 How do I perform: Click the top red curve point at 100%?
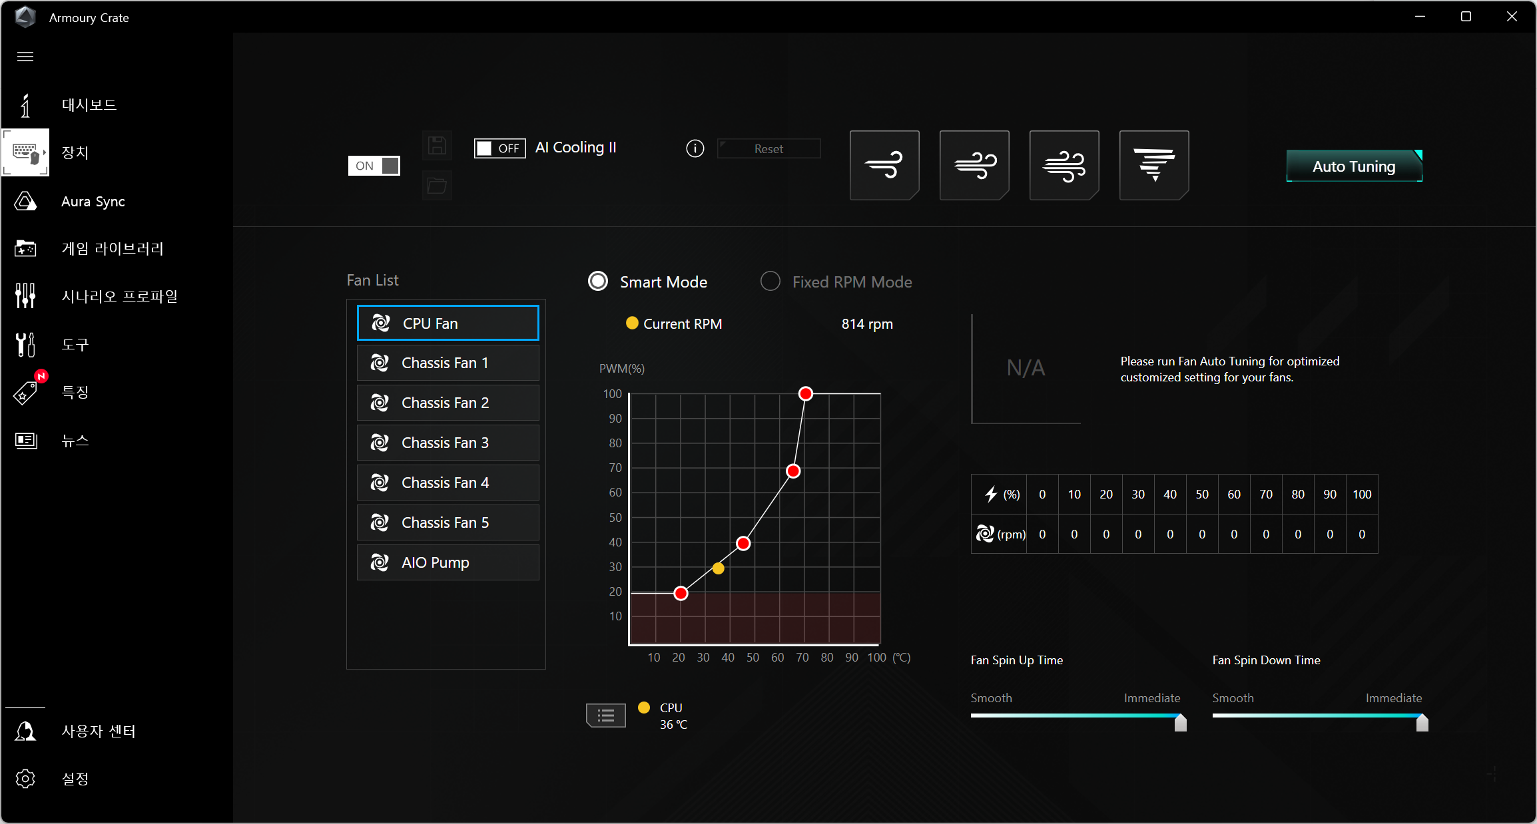[805, 394]
